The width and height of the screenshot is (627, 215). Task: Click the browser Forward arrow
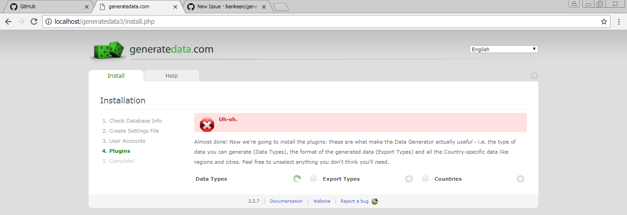[21, 21]
